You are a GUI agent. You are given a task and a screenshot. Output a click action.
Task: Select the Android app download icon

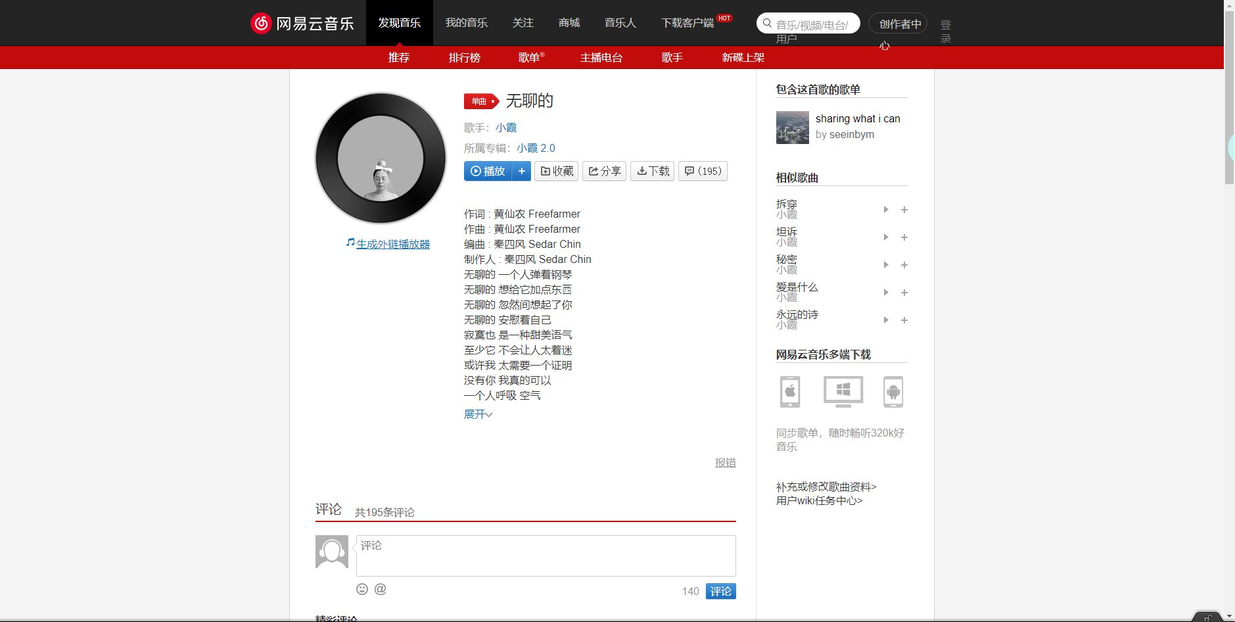coord(893,391)
